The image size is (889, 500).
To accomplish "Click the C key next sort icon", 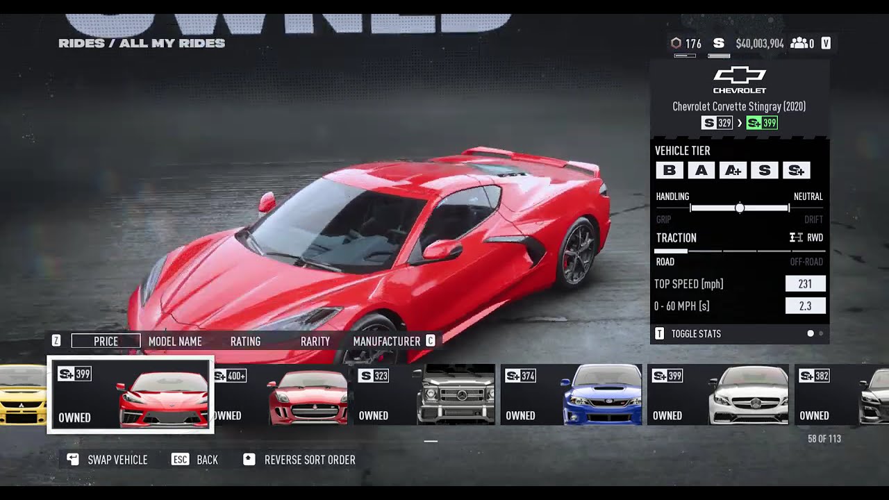I will coord(431,341).
